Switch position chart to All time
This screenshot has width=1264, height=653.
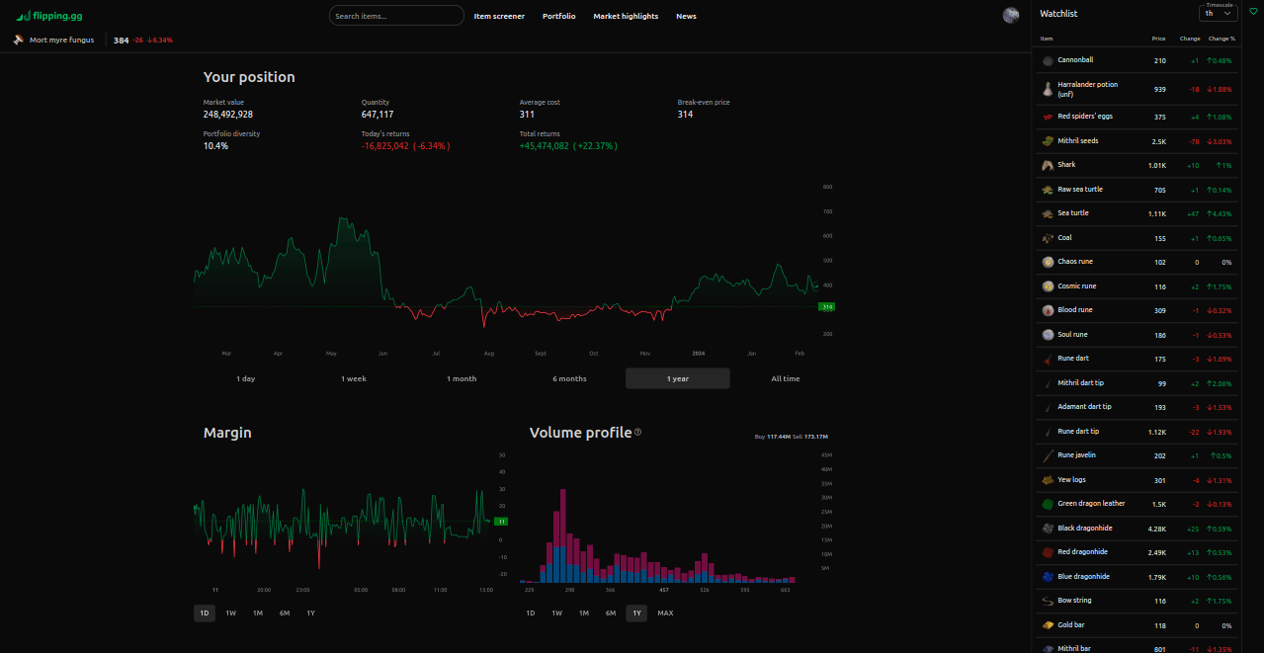tap(785, 378)
